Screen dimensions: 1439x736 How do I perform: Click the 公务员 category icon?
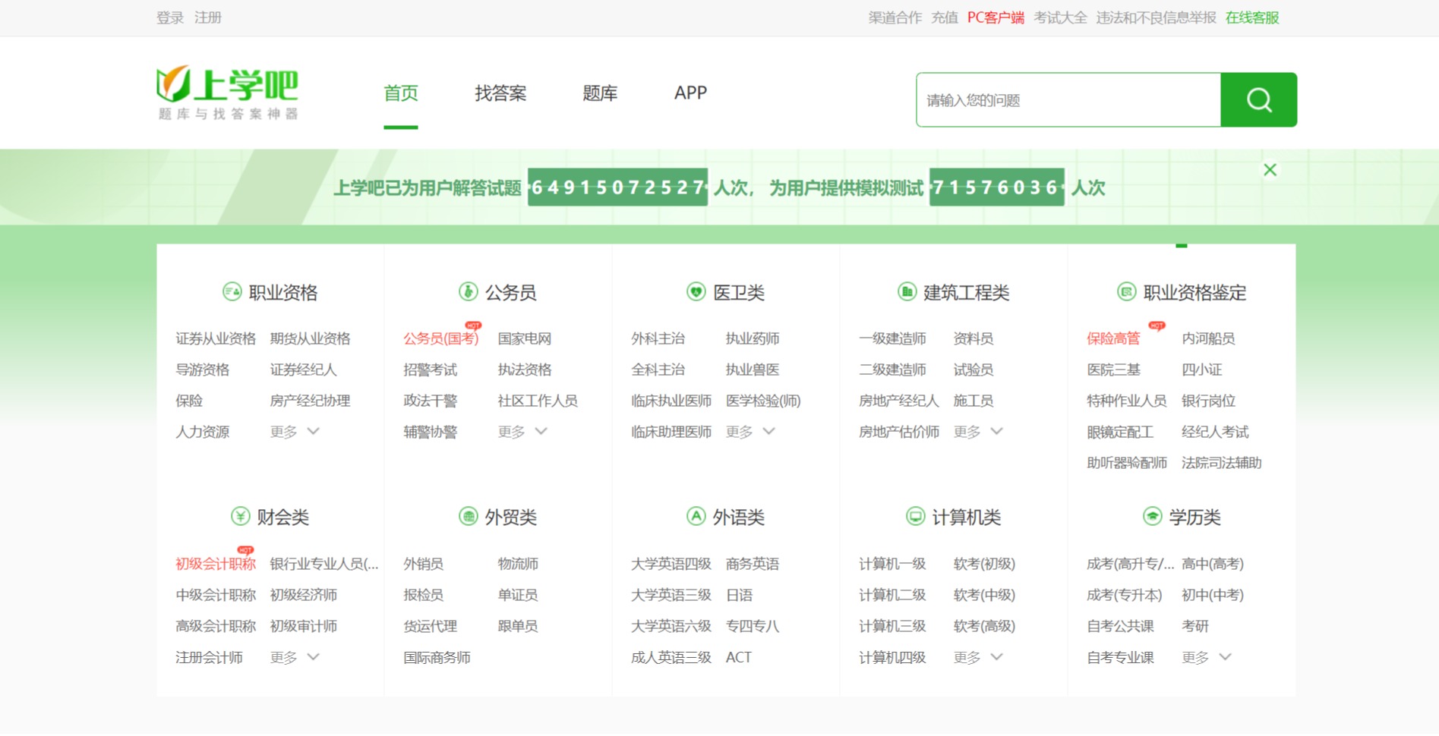(468, 291)
